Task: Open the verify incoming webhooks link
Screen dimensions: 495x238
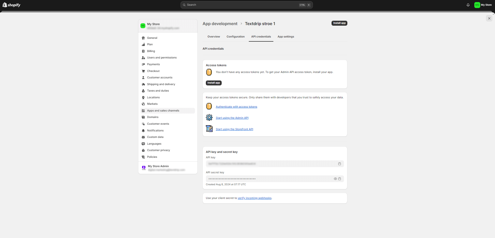Action: point(254,198)
